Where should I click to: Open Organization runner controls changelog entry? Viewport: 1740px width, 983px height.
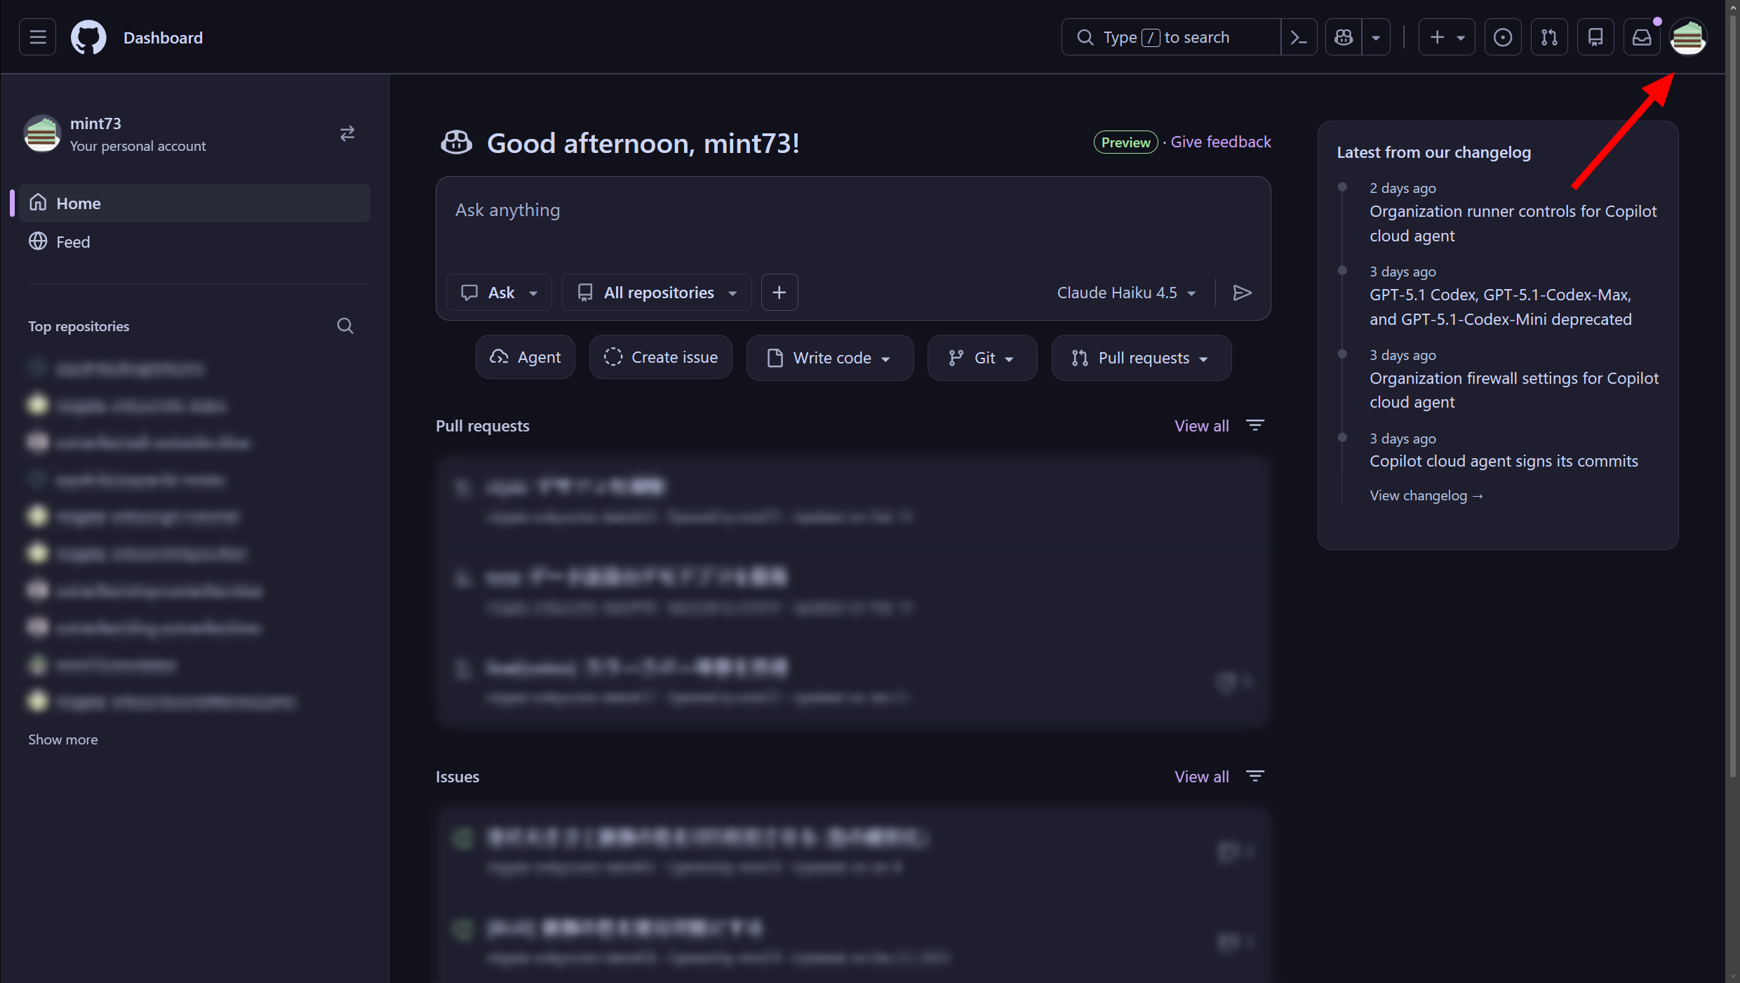click(x=1513, y=224)
